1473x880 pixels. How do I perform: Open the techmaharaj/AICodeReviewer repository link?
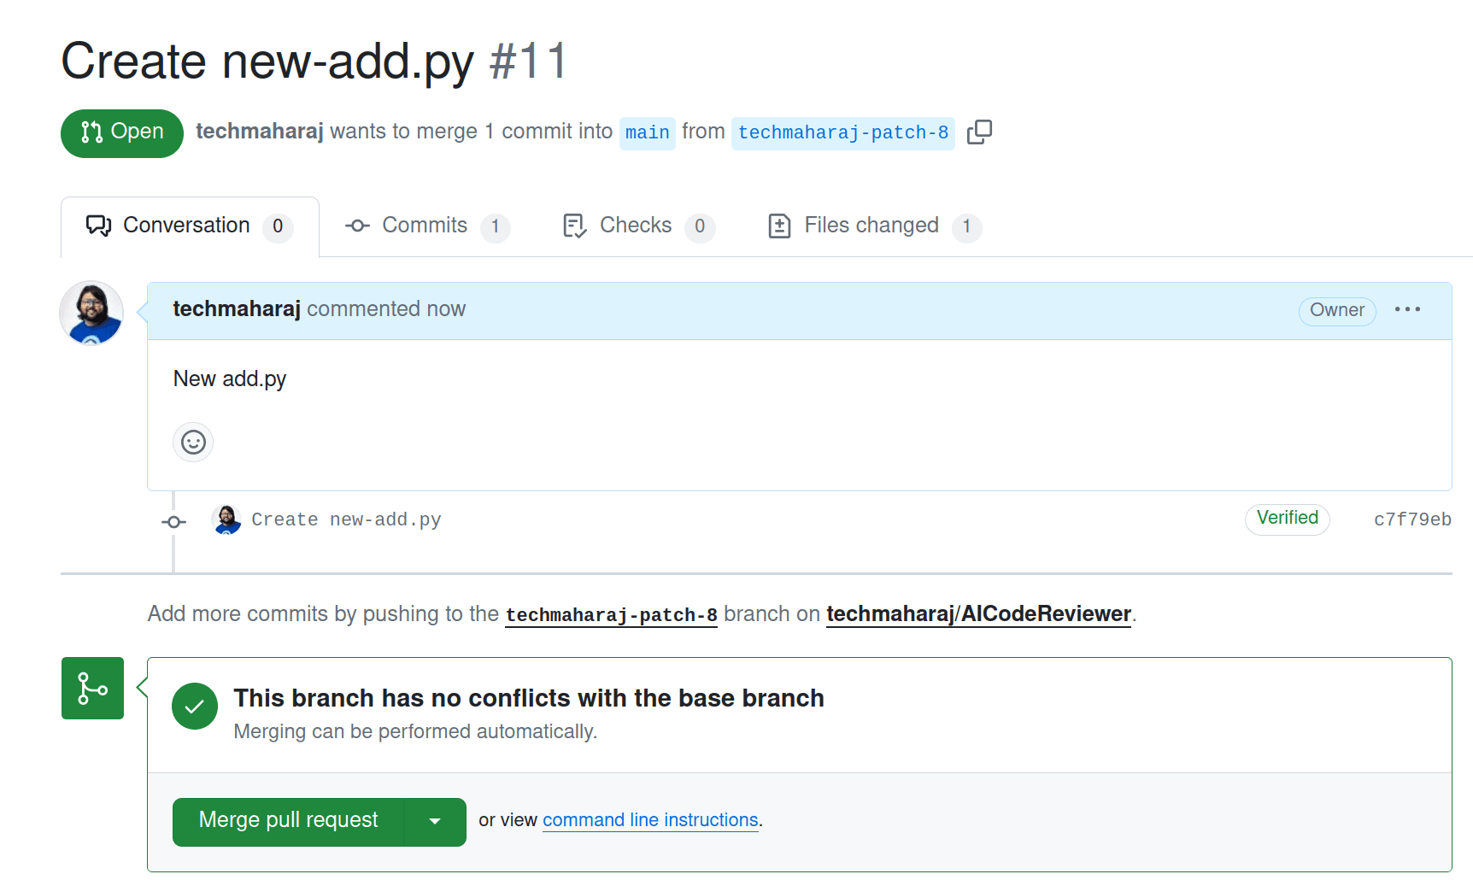coord(978,614)
